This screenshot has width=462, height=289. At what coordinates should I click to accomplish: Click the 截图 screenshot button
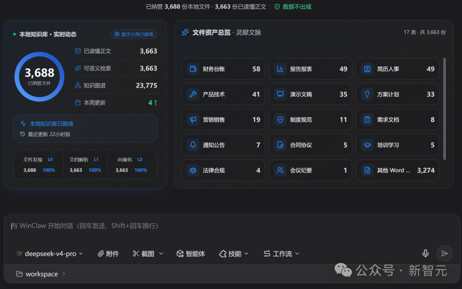tap(143, 254)
